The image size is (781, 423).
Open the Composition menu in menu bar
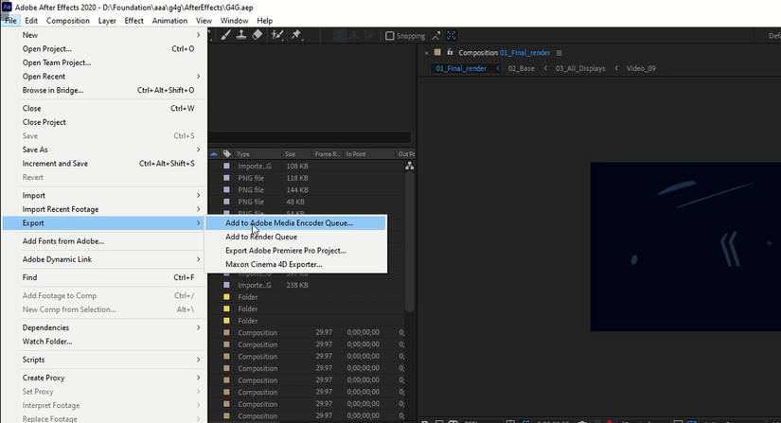[x=68, y=20]
